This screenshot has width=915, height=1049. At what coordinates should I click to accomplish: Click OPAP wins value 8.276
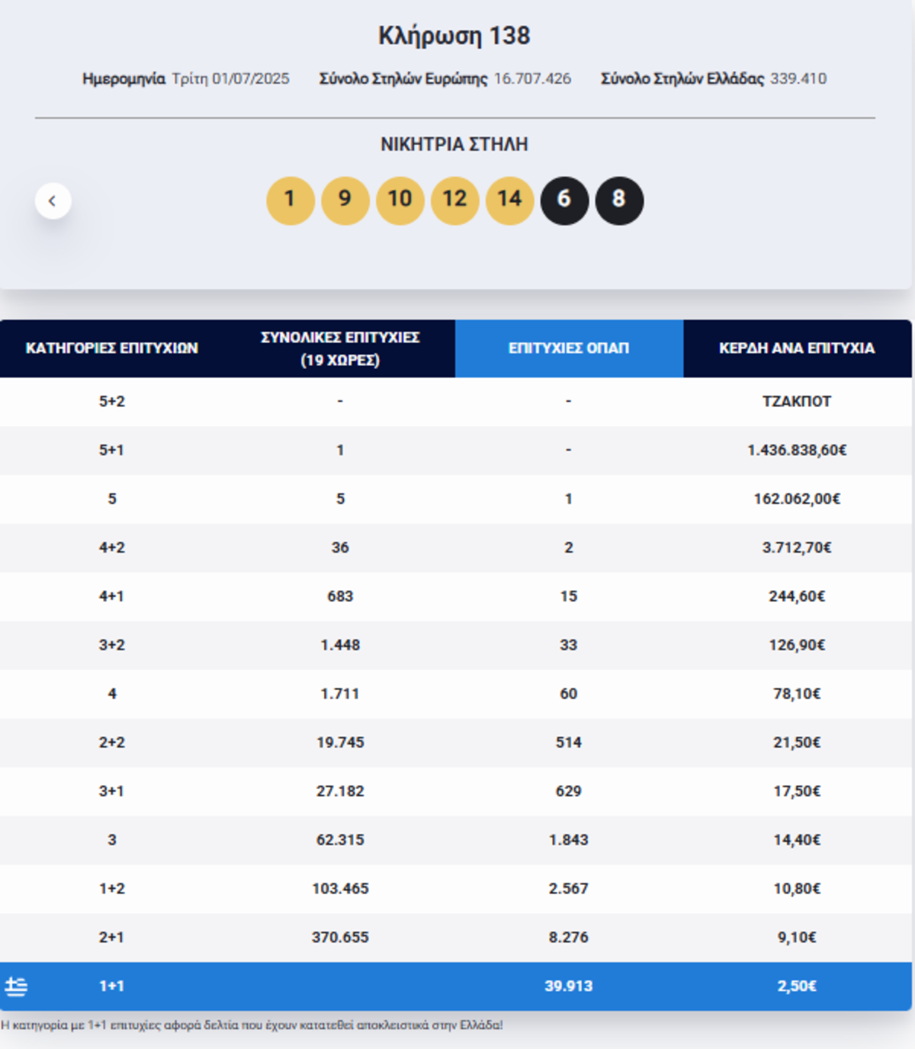pos(569,938)
